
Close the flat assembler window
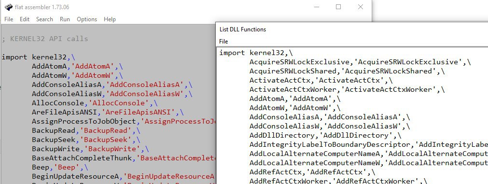pyautogui.click(x=361, y=7)
